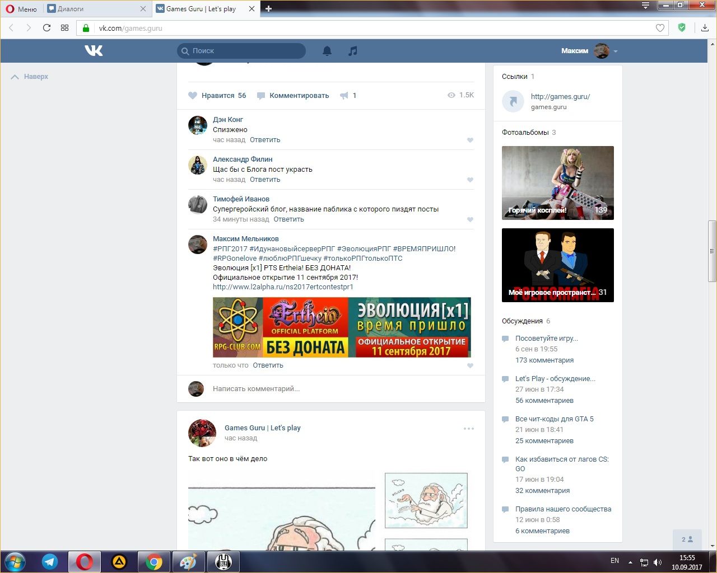Open Telegram from taskbar
The image size is (717, 573).
tap(50, 562)
